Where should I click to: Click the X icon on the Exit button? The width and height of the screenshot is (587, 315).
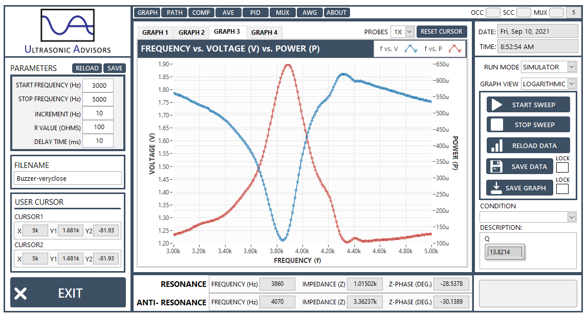[20, 294]
